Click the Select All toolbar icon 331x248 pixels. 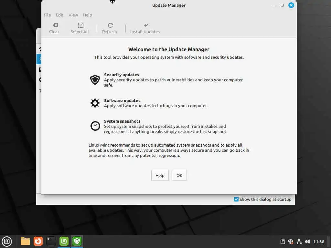click(x=80, y=25)
